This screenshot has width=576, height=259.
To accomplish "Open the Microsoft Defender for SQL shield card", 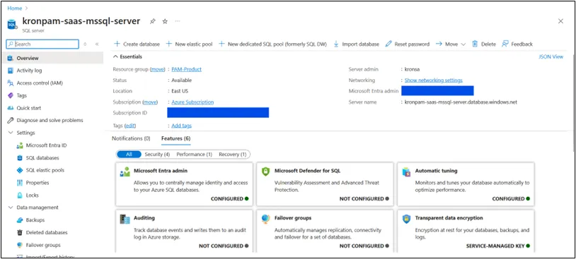I will pyautogui.click(x=325, y=184).
